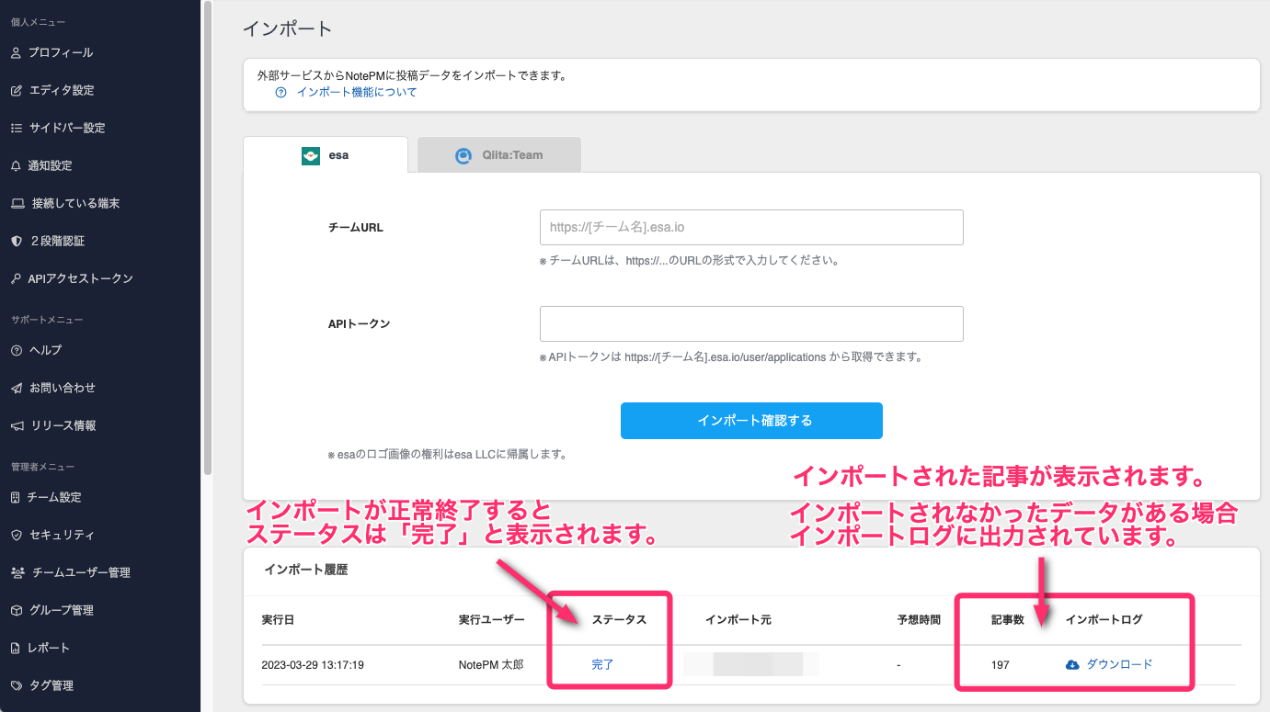1270x712 pixels.
Task: Open the インポート機能について link
Action: click(357, 93)
